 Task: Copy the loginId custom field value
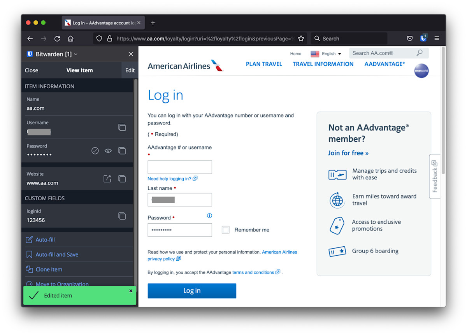point(122,216)
